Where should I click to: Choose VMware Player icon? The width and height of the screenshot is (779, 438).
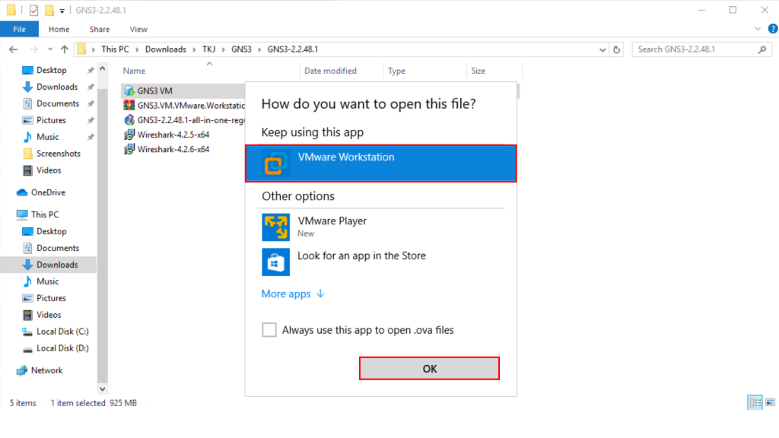coord(275,227)
